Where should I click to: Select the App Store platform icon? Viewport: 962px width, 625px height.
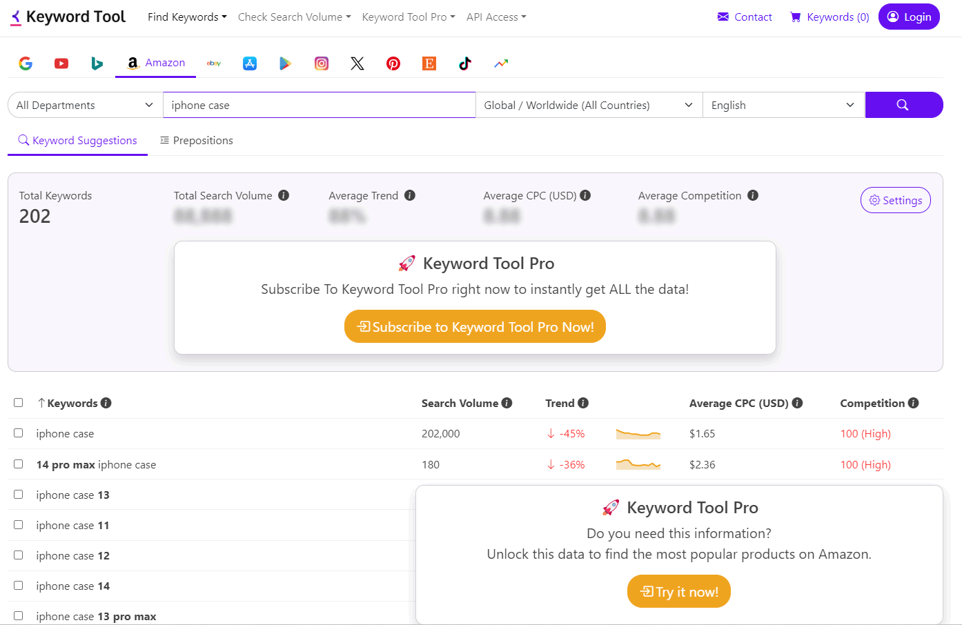tap(250, 63)
